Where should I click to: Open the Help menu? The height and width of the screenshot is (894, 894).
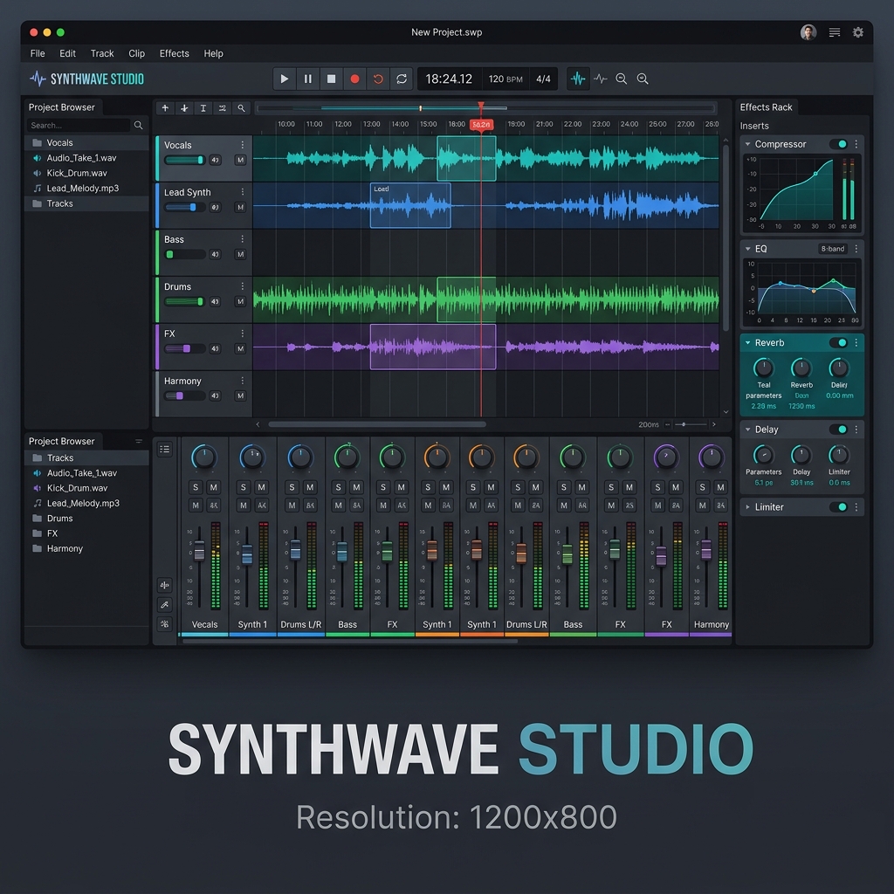pos(213,53)
